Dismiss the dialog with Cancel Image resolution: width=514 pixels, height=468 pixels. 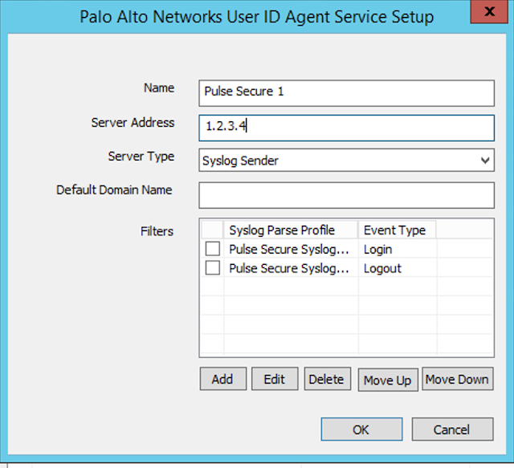452,429
